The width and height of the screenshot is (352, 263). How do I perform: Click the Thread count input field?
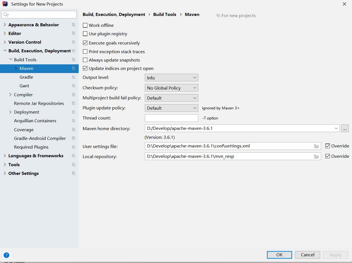click(171, 118)
